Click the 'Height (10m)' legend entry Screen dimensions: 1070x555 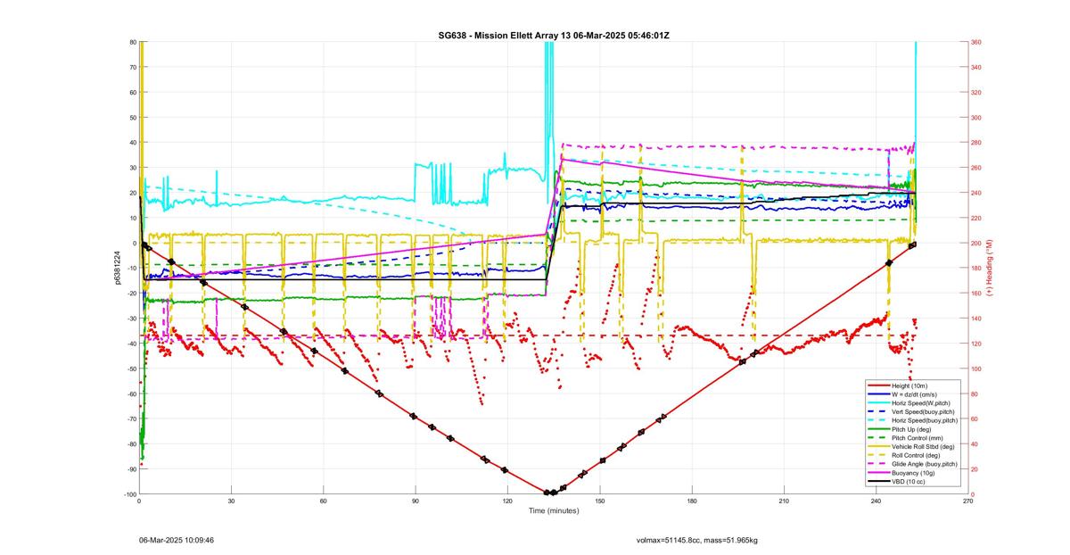coord(911,385)
